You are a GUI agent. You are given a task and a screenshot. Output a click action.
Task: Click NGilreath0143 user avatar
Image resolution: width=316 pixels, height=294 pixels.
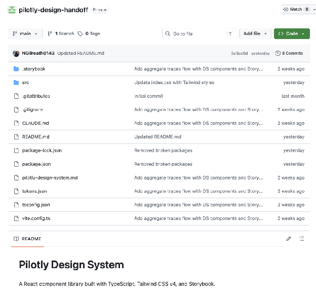16,53
